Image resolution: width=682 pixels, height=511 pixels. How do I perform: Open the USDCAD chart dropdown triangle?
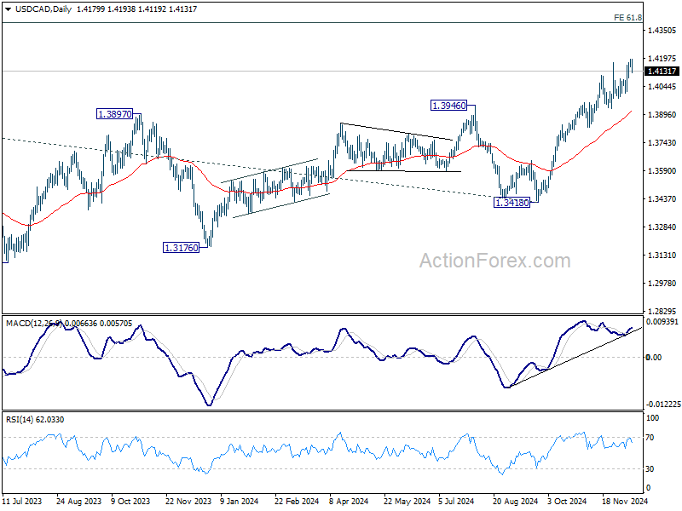[x=8, y=9]
